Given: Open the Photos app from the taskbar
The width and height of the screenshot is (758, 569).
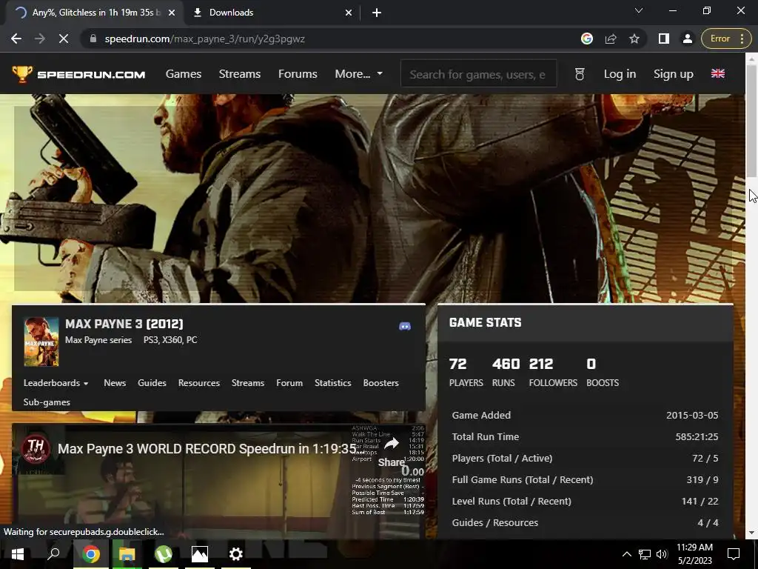Looking at the screenshot, I should click(200, 554).
